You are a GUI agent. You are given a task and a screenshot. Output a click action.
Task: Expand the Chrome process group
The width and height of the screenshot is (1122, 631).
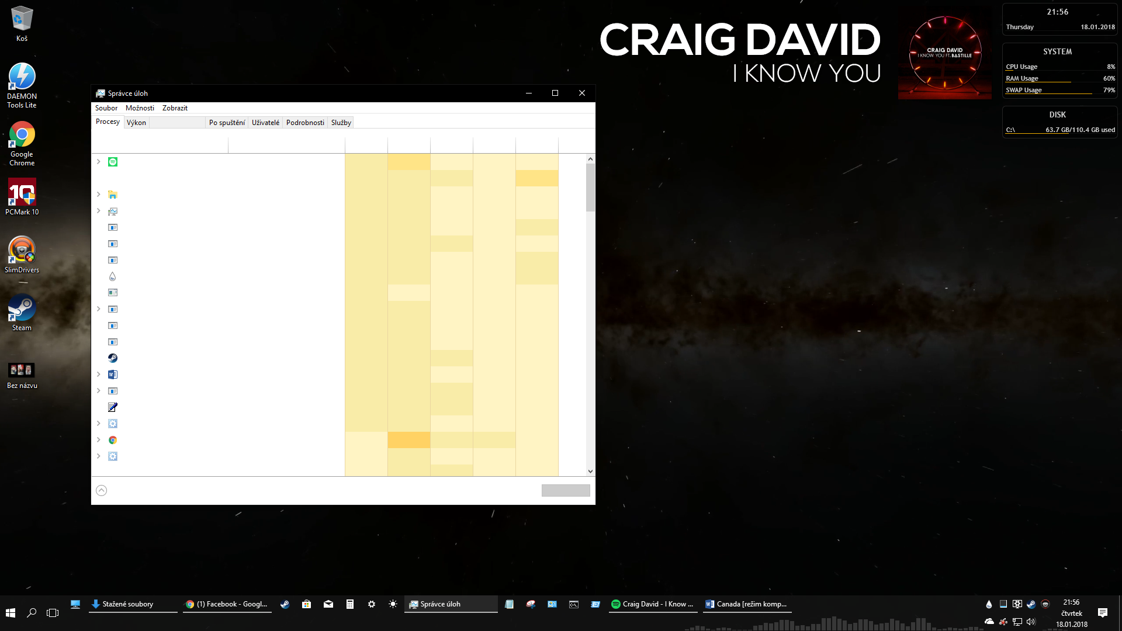[99, 440]
